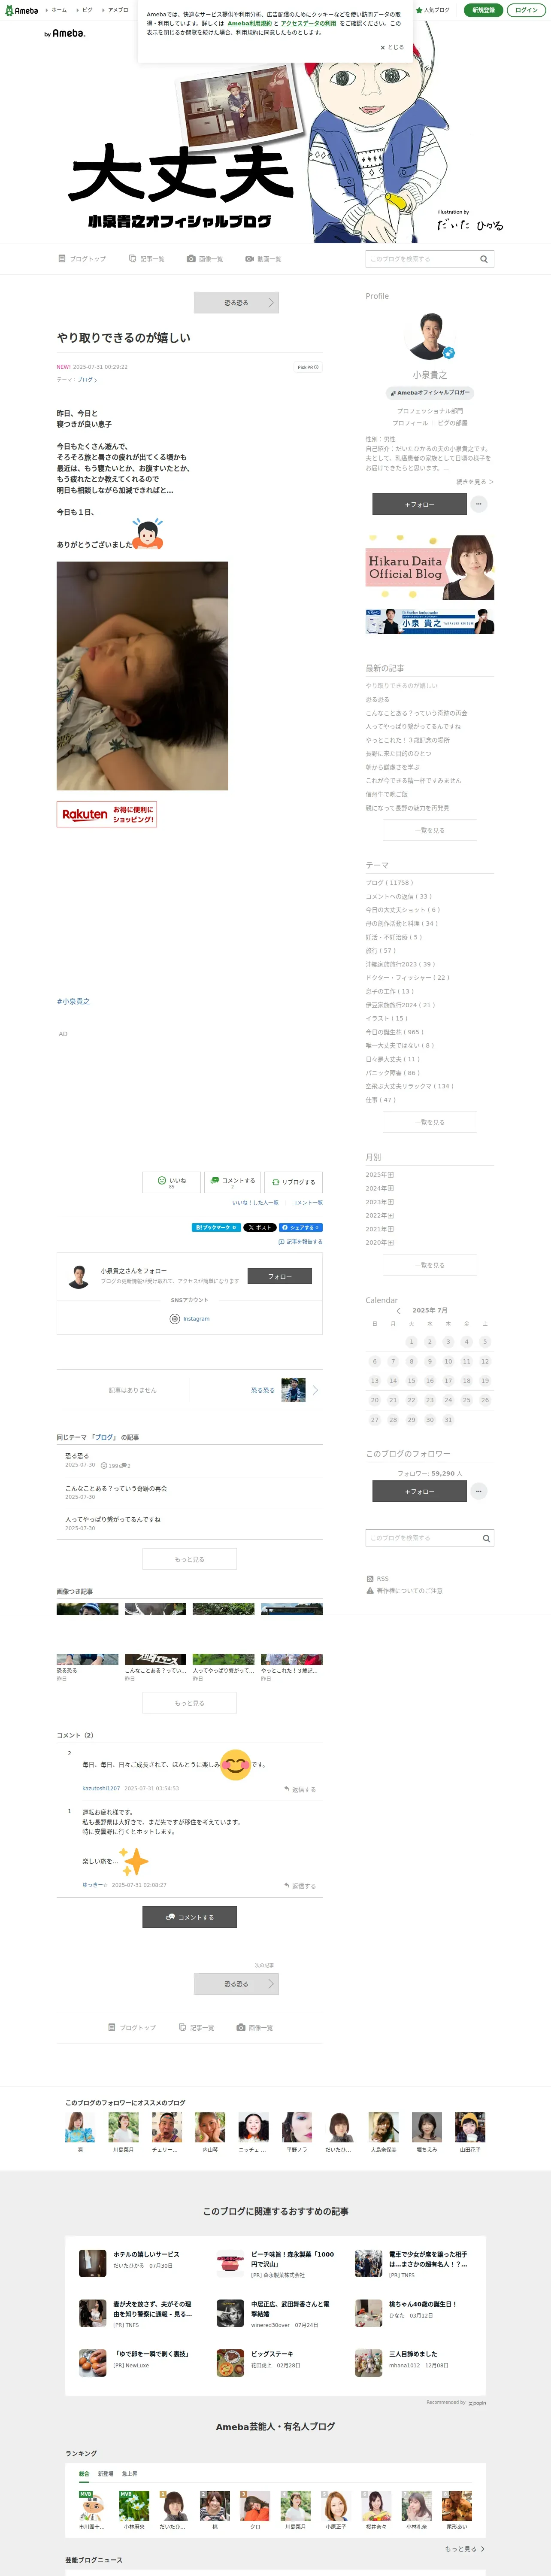Open the 人気ブログ star link
The width and height of the screenshot is (551, 2576).
(433, 10)
